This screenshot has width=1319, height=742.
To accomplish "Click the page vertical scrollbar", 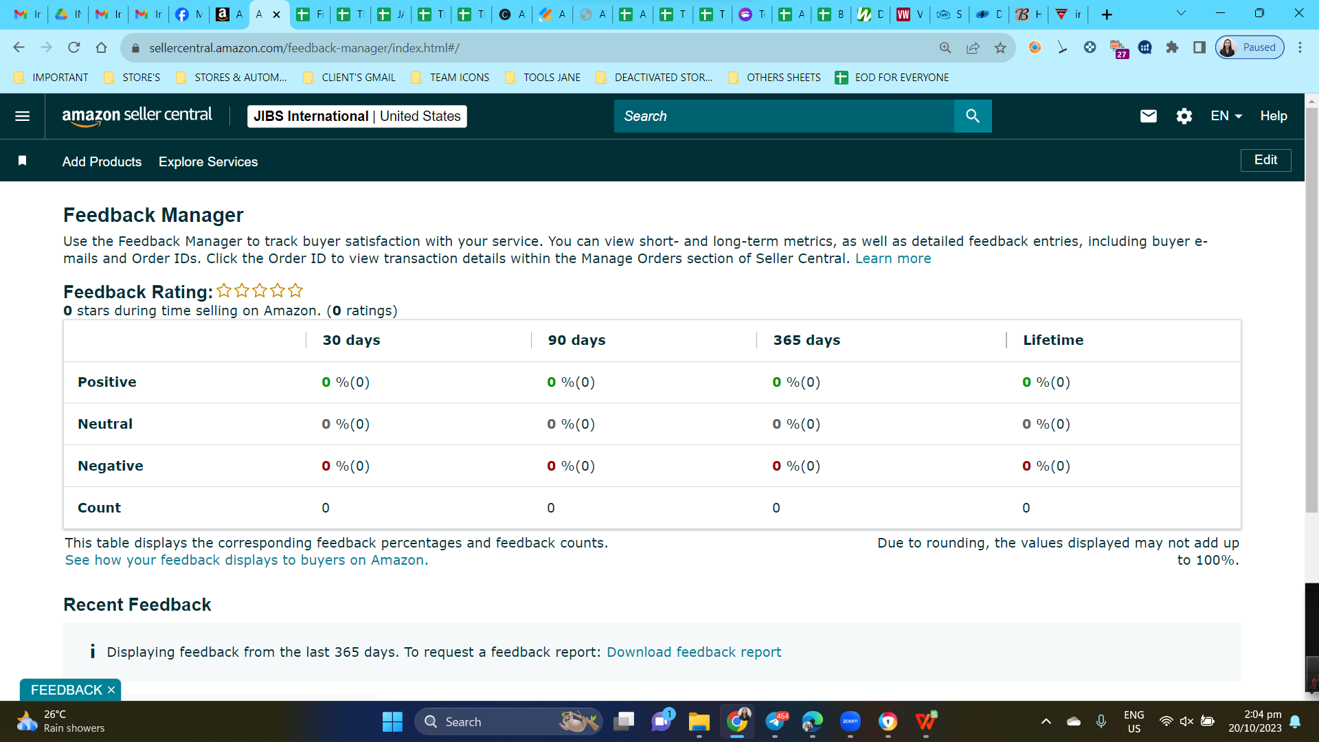I will coord(1311,309).
